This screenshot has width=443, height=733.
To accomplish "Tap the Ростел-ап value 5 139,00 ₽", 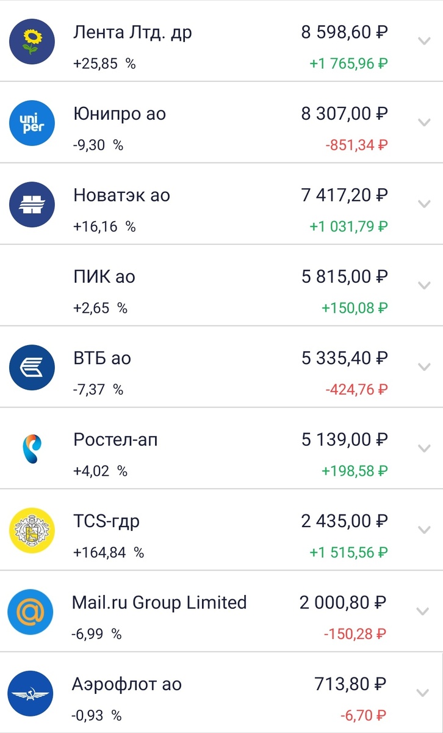I will pos(345,440).
